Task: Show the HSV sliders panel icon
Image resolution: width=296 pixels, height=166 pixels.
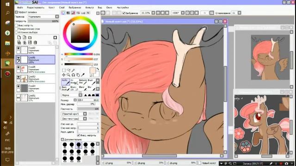Action: (x=73, y=13)
